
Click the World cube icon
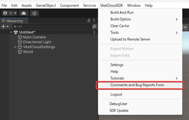(x=20, y=52)
